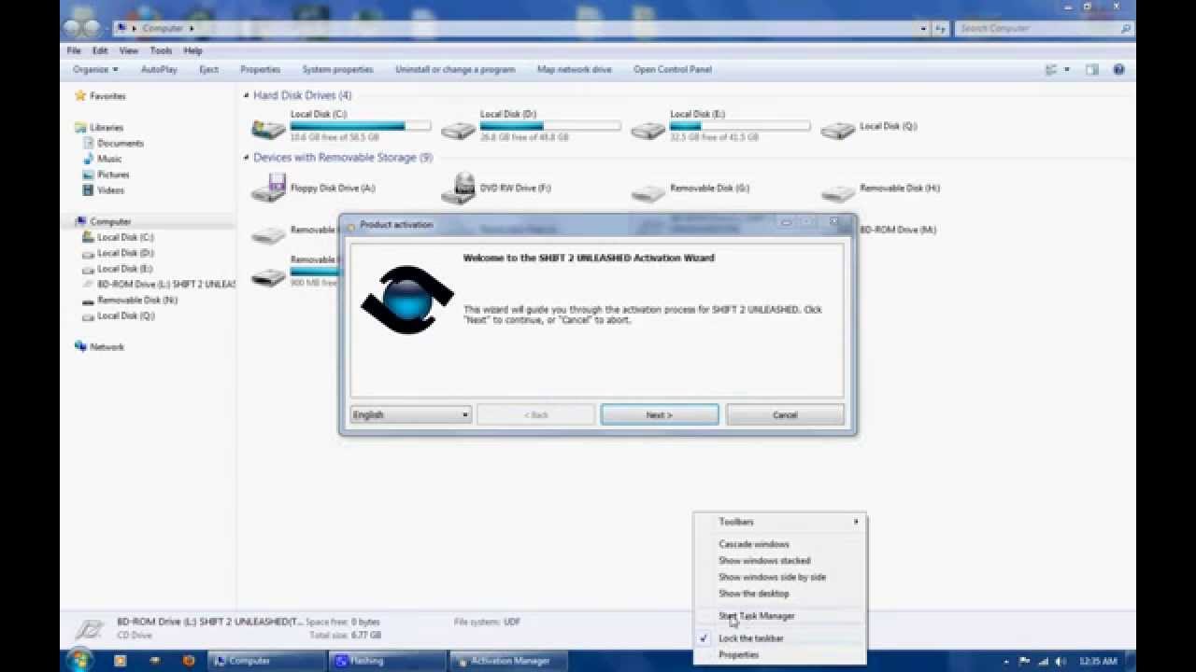Screen dimensions: 1196x672
Task: Open Local Disk (E:) drive icon in main pane
Action: pyautogui.click(x=648, y=130)
